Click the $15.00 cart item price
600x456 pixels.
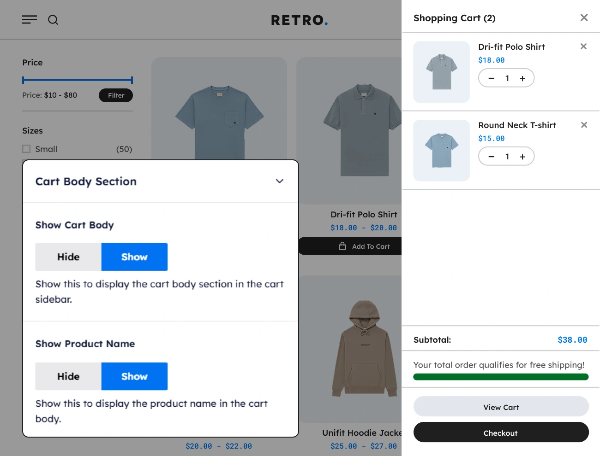pos(491,138)
